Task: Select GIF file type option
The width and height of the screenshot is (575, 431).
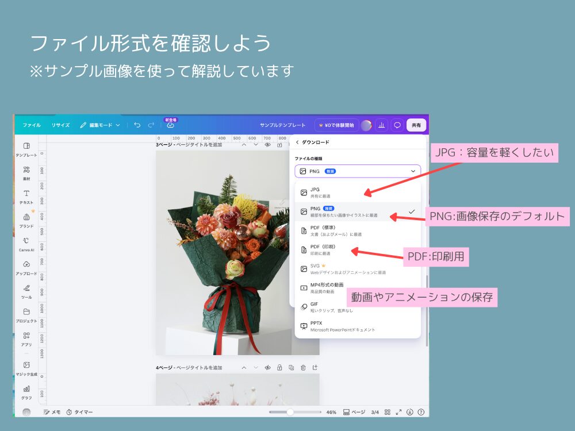Action: coord(358,307)
